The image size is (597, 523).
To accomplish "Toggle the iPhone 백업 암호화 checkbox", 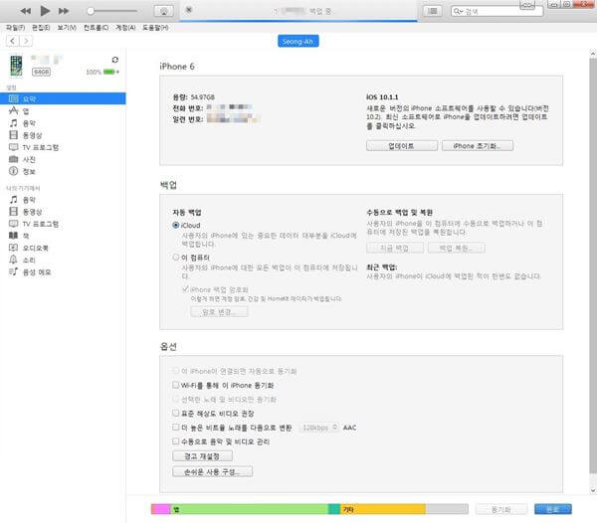I will (x=185, y=289).
